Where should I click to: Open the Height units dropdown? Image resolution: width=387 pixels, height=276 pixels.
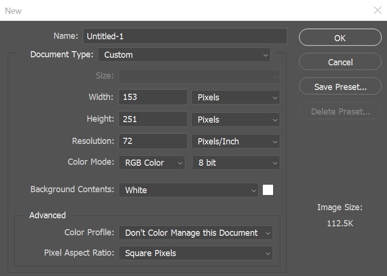pos(236,119)
